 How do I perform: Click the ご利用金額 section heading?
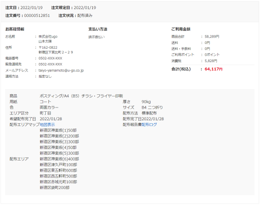pyautogui.click(x=181, y=29)
